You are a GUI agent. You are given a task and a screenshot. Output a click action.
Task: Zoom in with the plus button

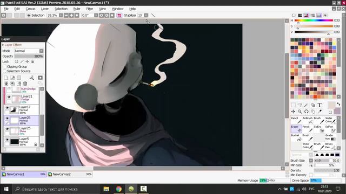[71, 16]
